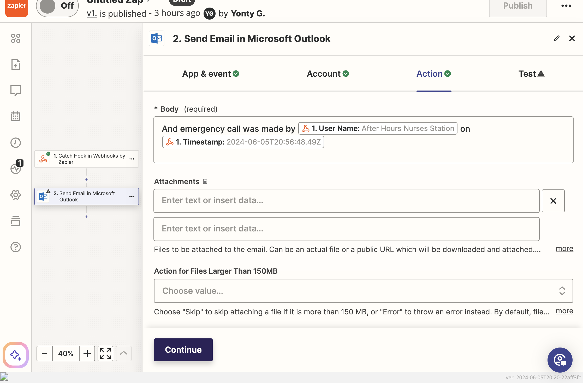This screenshot has height=383, width=583.
Task: Rename step using the pencil icon
Action: click(x=557, y=39)
